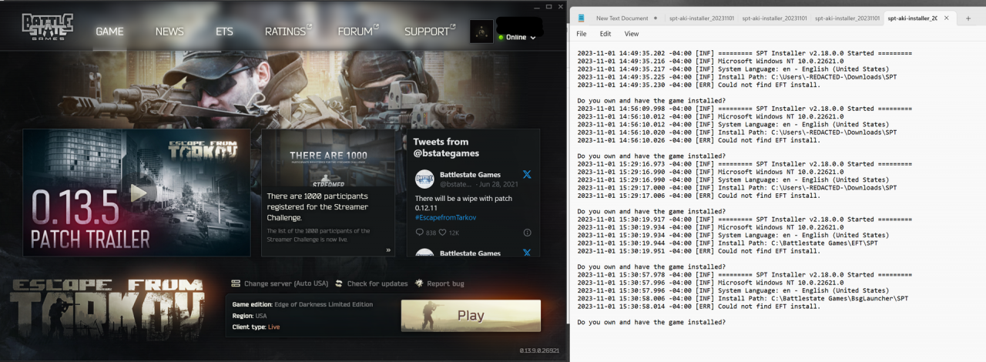Switch to the third Notepad tab
This screenshot has width=986, height=362.
click(x=773, y=18)
